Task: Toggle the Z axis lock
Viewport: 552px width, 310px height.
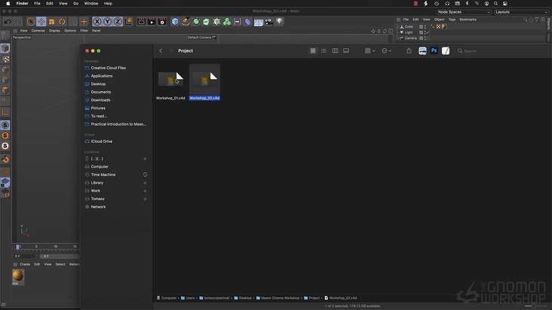Action: pyautogui.click(x=118, y=22)
